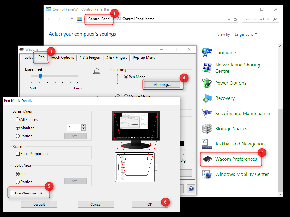290x217 pixels.
Task: Go up one level with up arrow
Action: tap(72, 19)
